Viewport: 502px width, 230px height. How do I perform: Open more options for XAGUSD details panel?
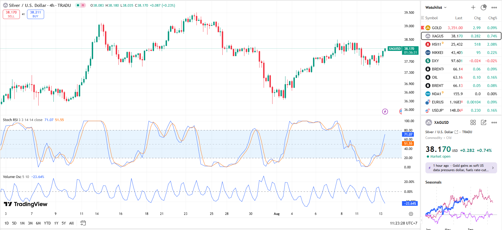(494, 122)
